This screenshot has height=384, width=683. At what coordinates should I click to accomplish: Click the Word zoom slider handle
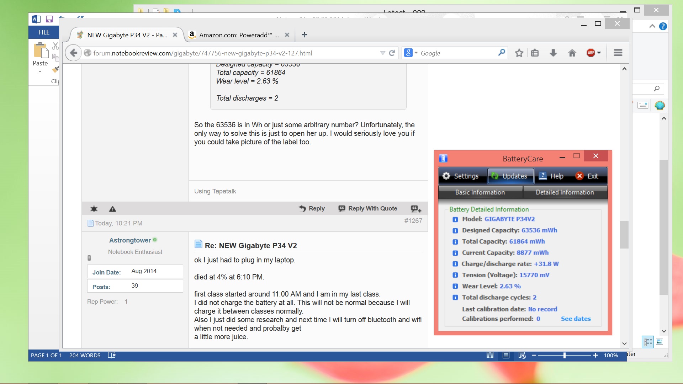coord(565,355)
